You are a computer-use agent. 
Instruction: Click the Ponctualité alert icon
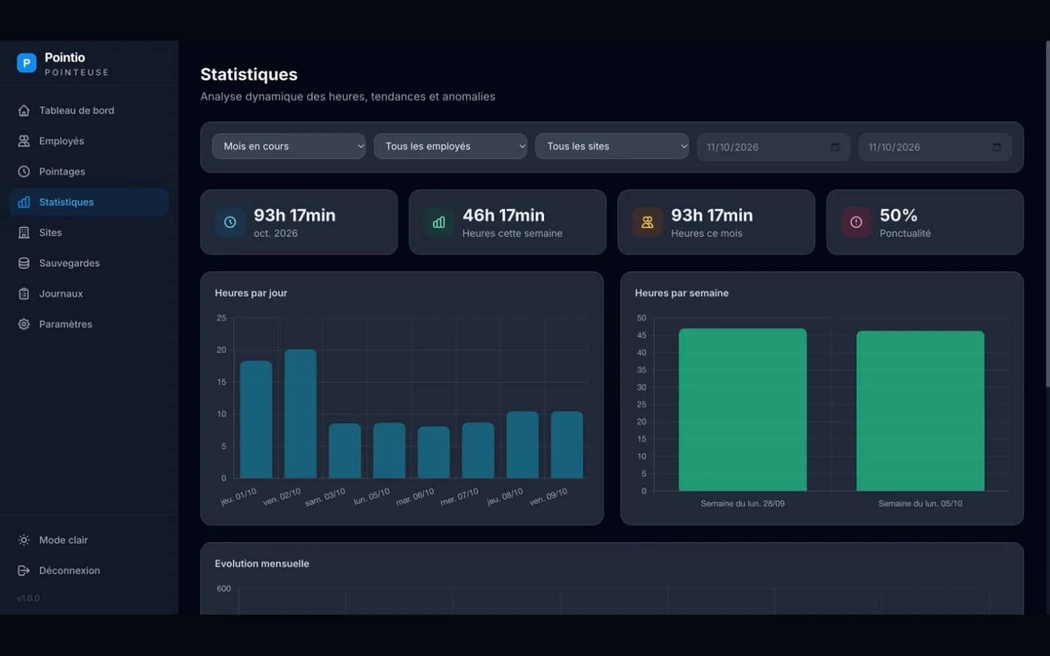[856, 222]
